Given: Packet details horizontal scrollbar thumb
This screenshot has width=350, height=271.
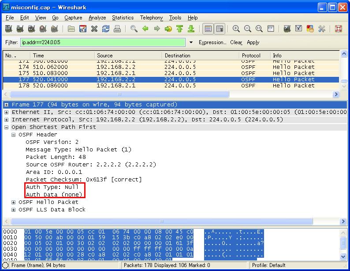Looking at the screenshot, I should pyautogui.click(x=162, y=222).
